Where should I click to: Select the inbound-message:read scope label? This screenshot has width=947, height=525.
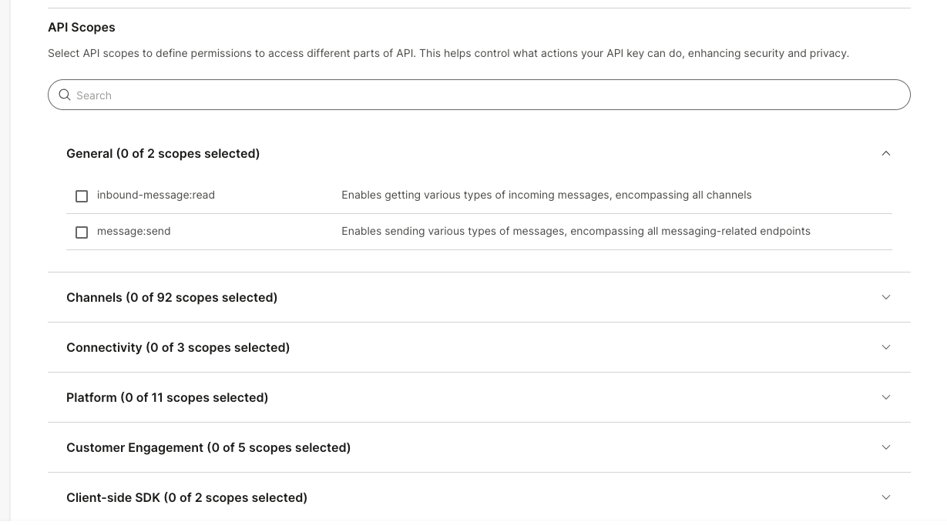(156, 196)
